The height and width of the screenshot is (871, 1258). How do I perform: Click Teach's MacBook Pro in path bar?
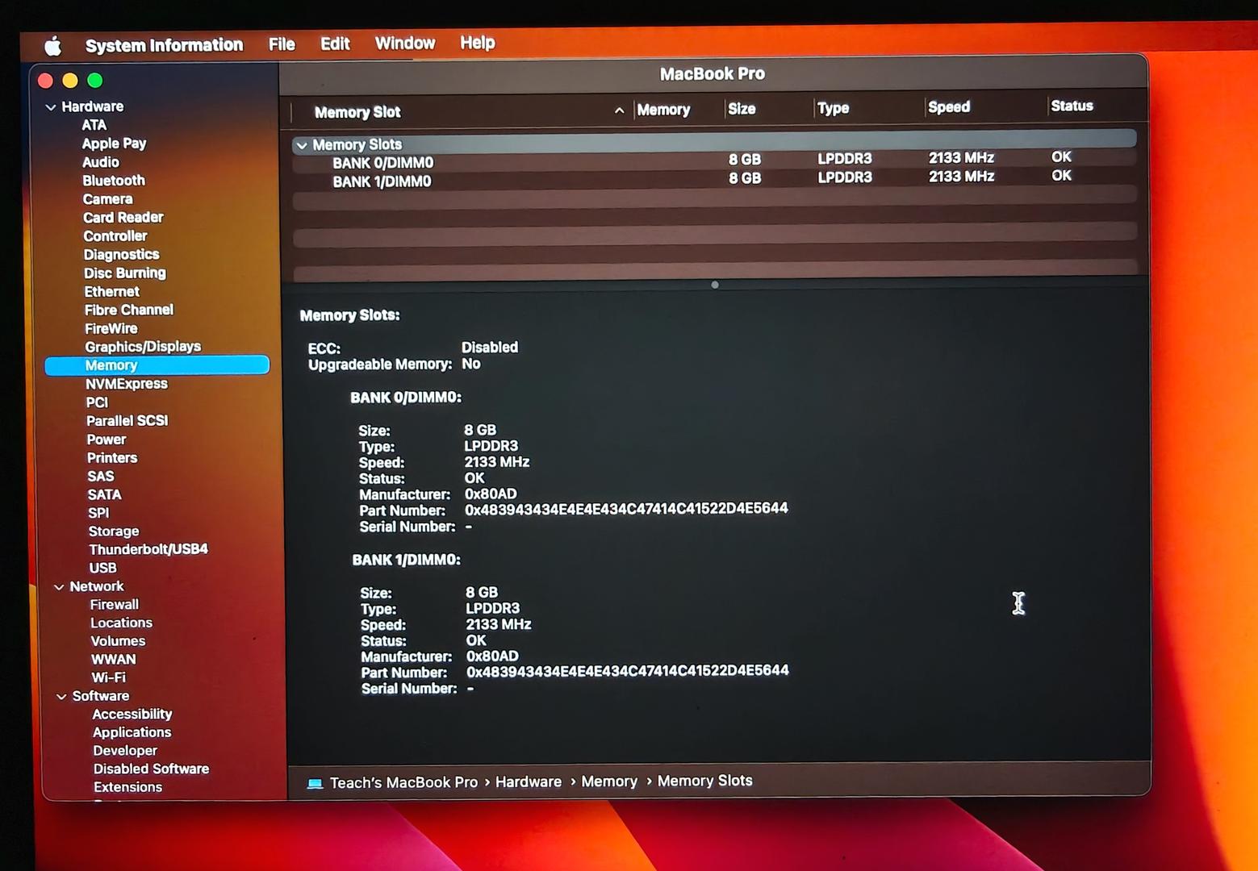tap(403, 783)
